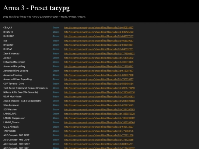Select the 'RHSAFRF' mod name text
The width and height of the screenshot is (199, 149).
coord(8,32)
